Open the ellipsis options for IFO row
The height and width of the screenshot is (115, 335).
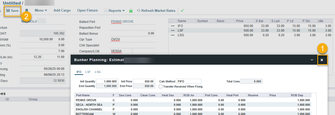pos(173,26)
